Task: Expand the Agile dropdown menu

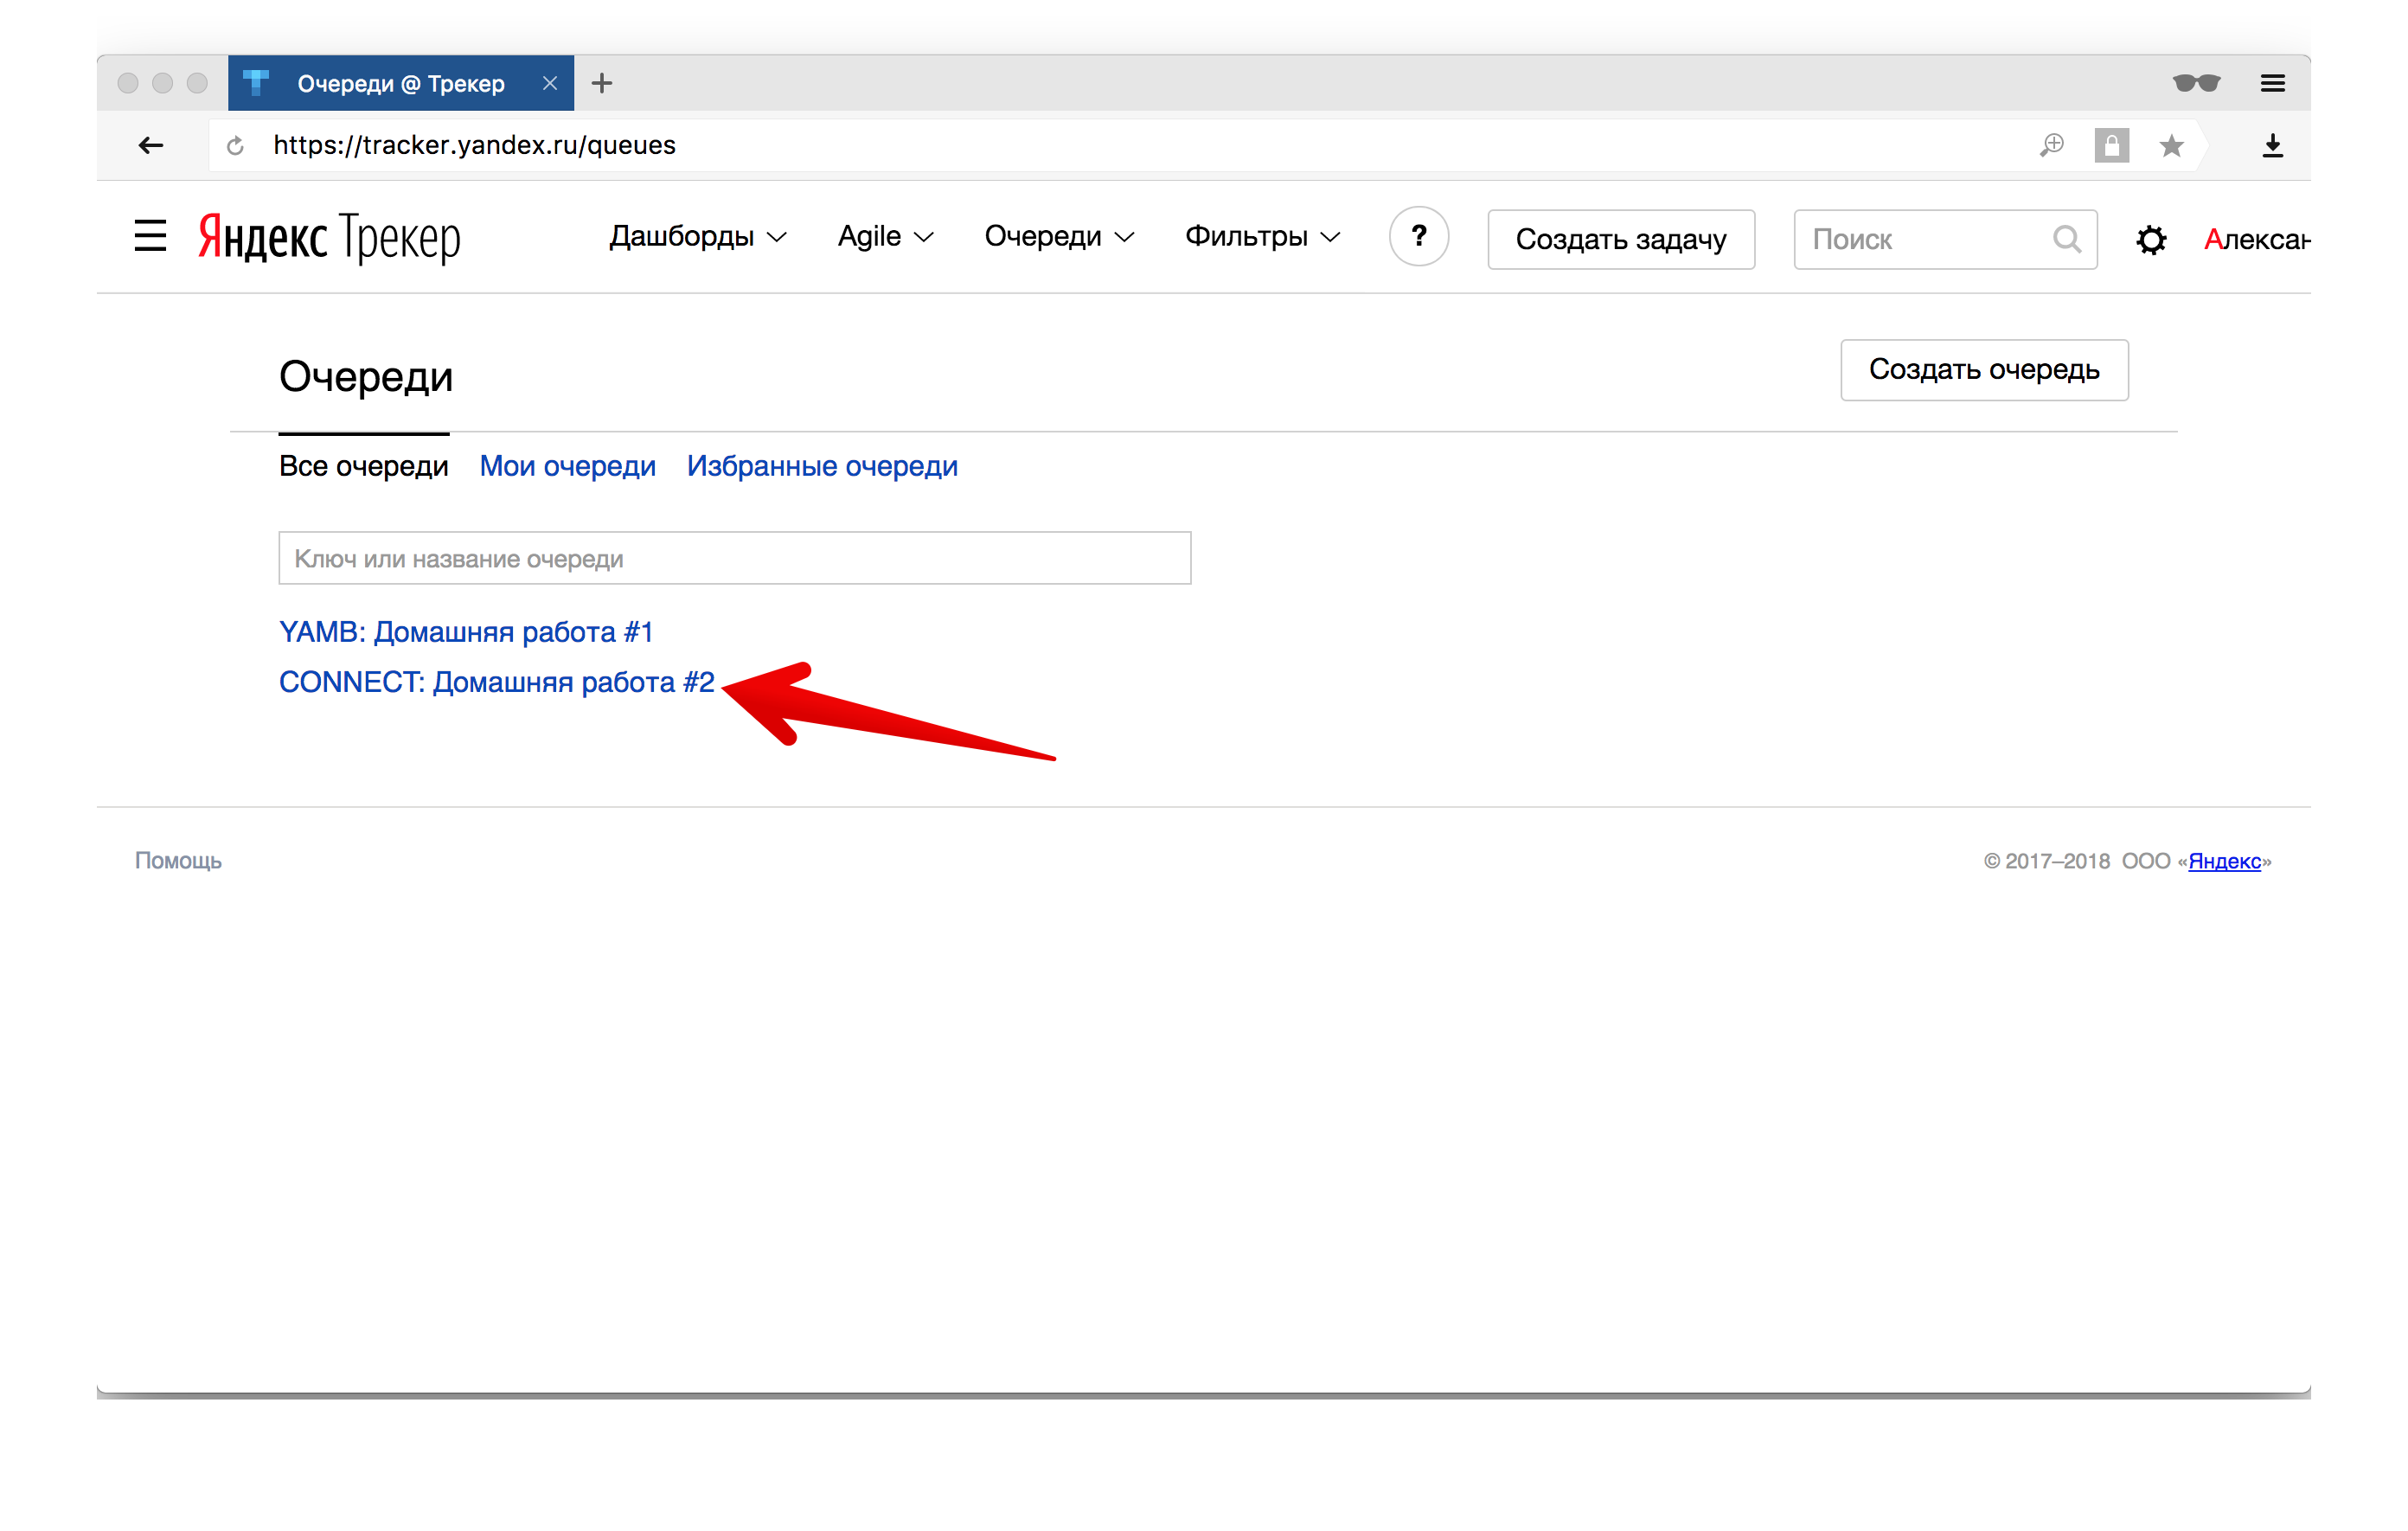Action: (x=885, y=237)
